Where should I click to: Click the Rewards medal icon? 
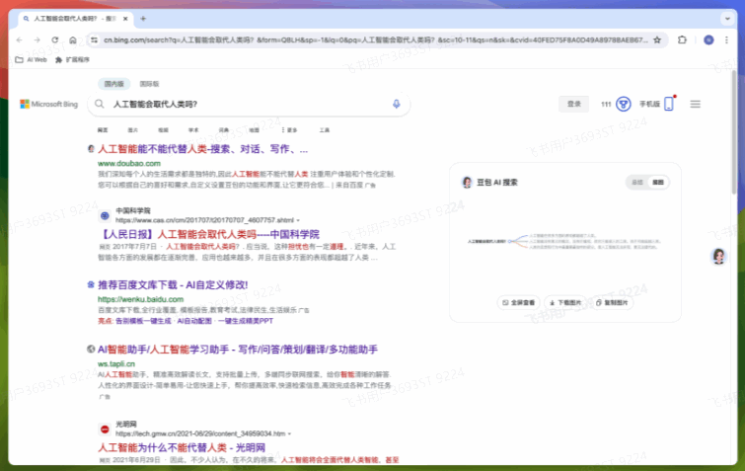coord(624,104)
